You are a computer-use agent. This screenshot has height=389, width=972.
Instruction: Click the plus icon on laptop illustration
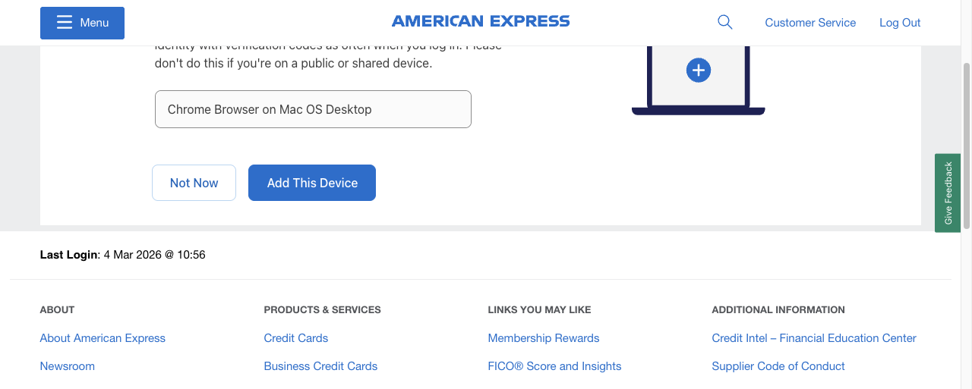point(698,71)
